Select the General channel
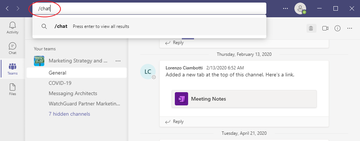Screen dimensions: 360x141 (76, 73)
